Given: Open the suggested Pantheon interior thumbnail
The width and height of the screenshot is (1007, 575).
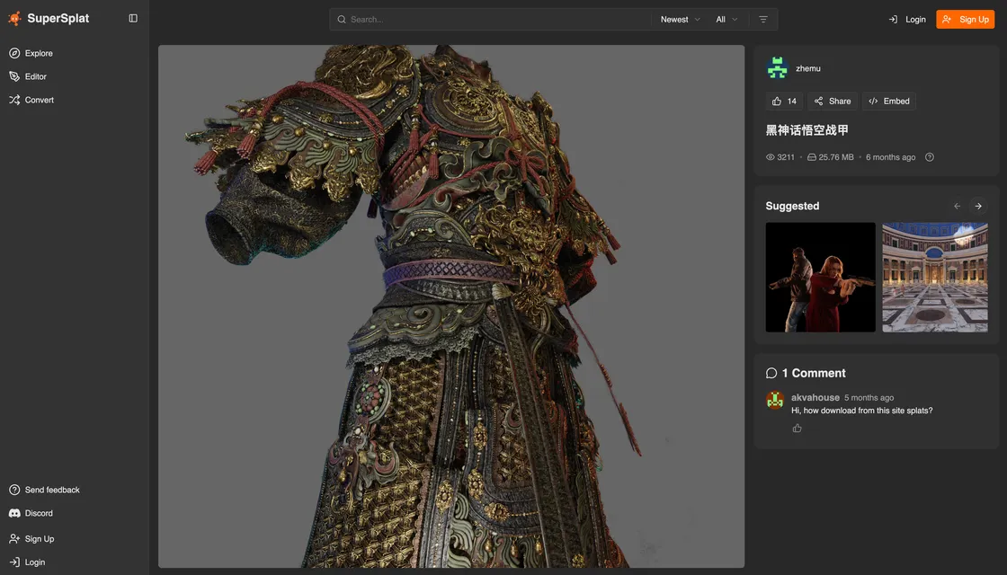Looking at the screenshot, I should (935, 278).
